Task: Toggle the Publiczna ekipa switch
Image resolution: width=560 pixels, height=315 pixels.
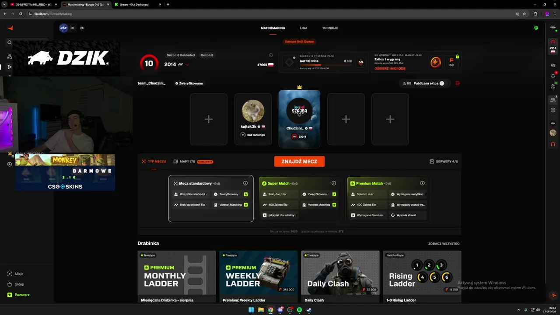Action: (x=443, y=83)
